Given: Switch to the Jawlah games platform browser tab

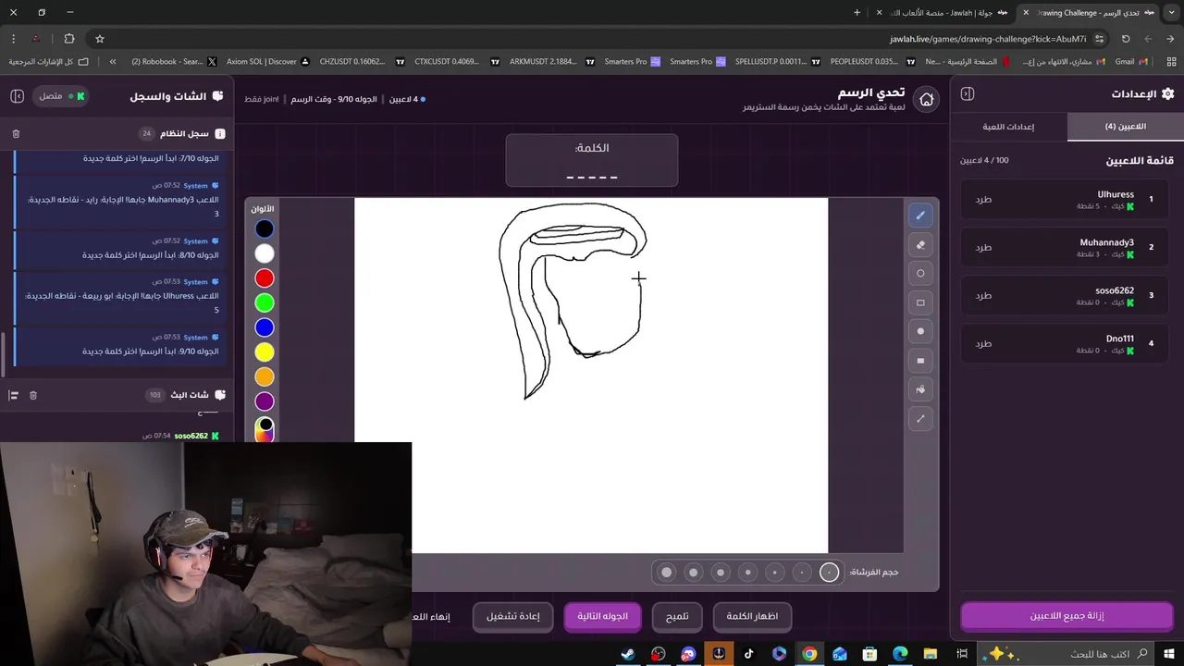Looking at the screenshot, I should point(948,13).
